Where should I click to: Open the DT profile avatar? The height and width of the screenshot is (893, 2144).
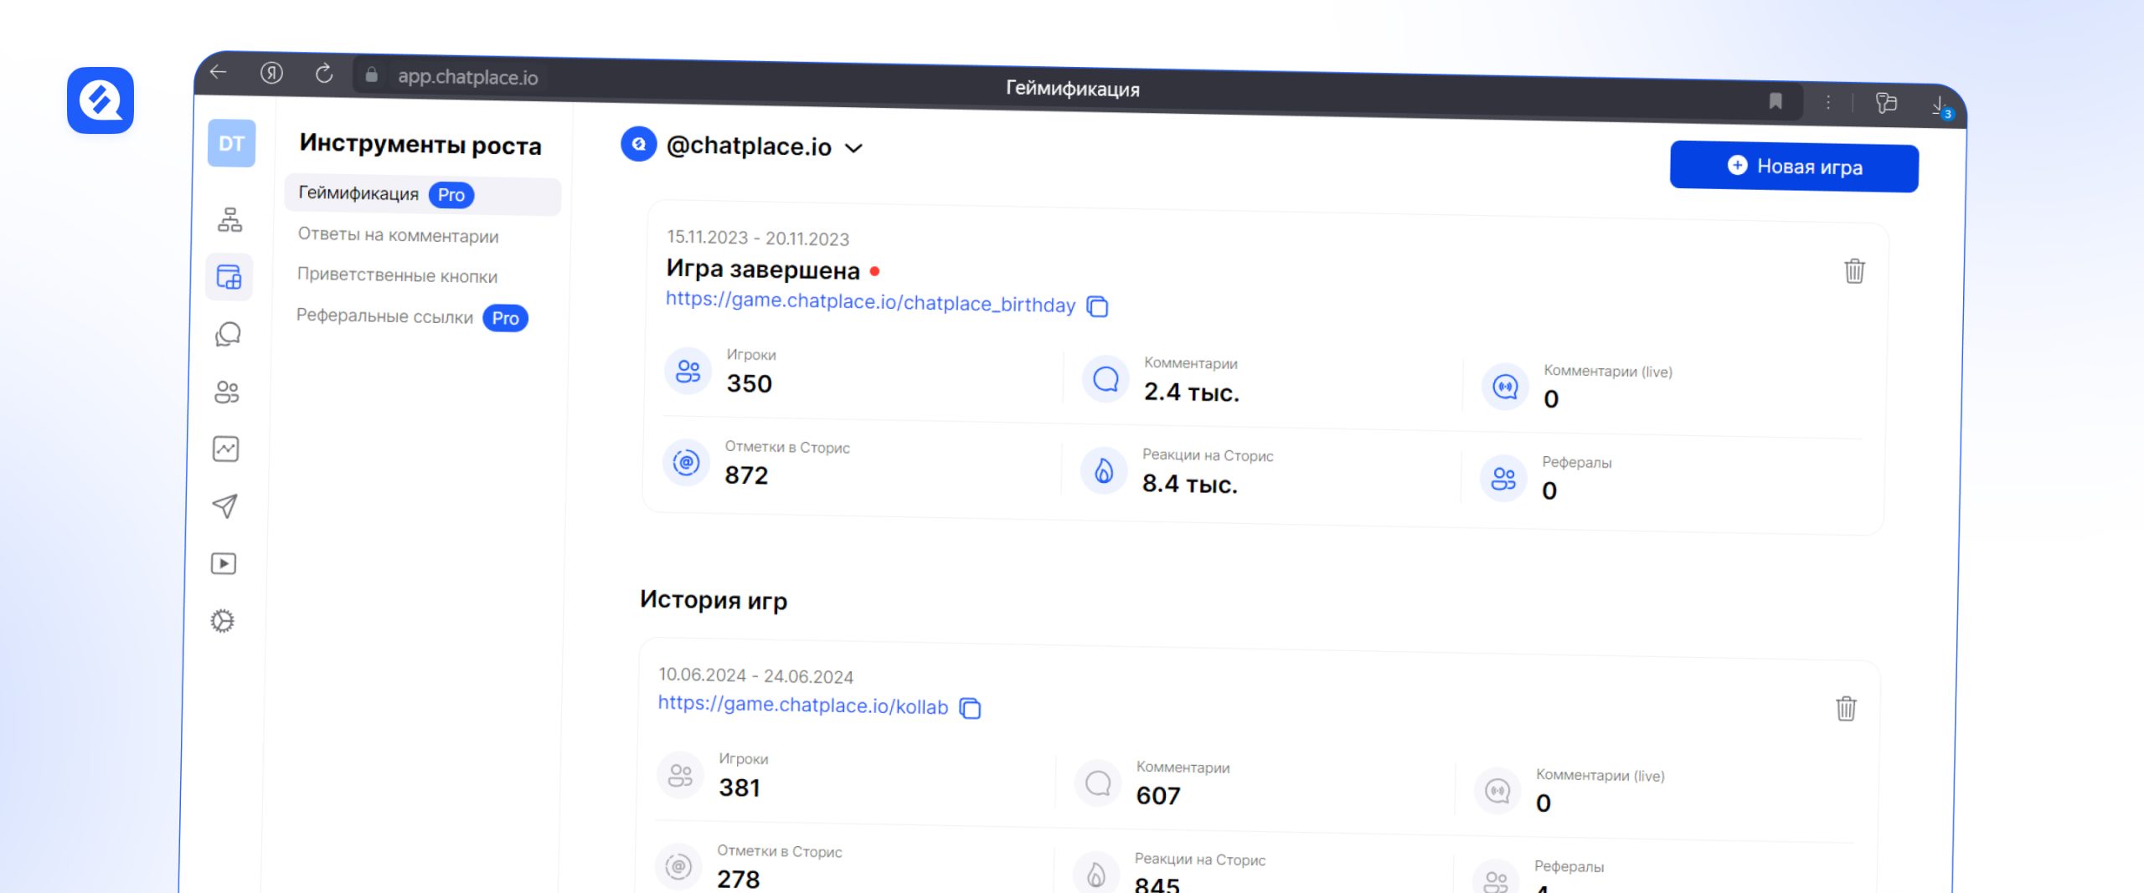232,143
